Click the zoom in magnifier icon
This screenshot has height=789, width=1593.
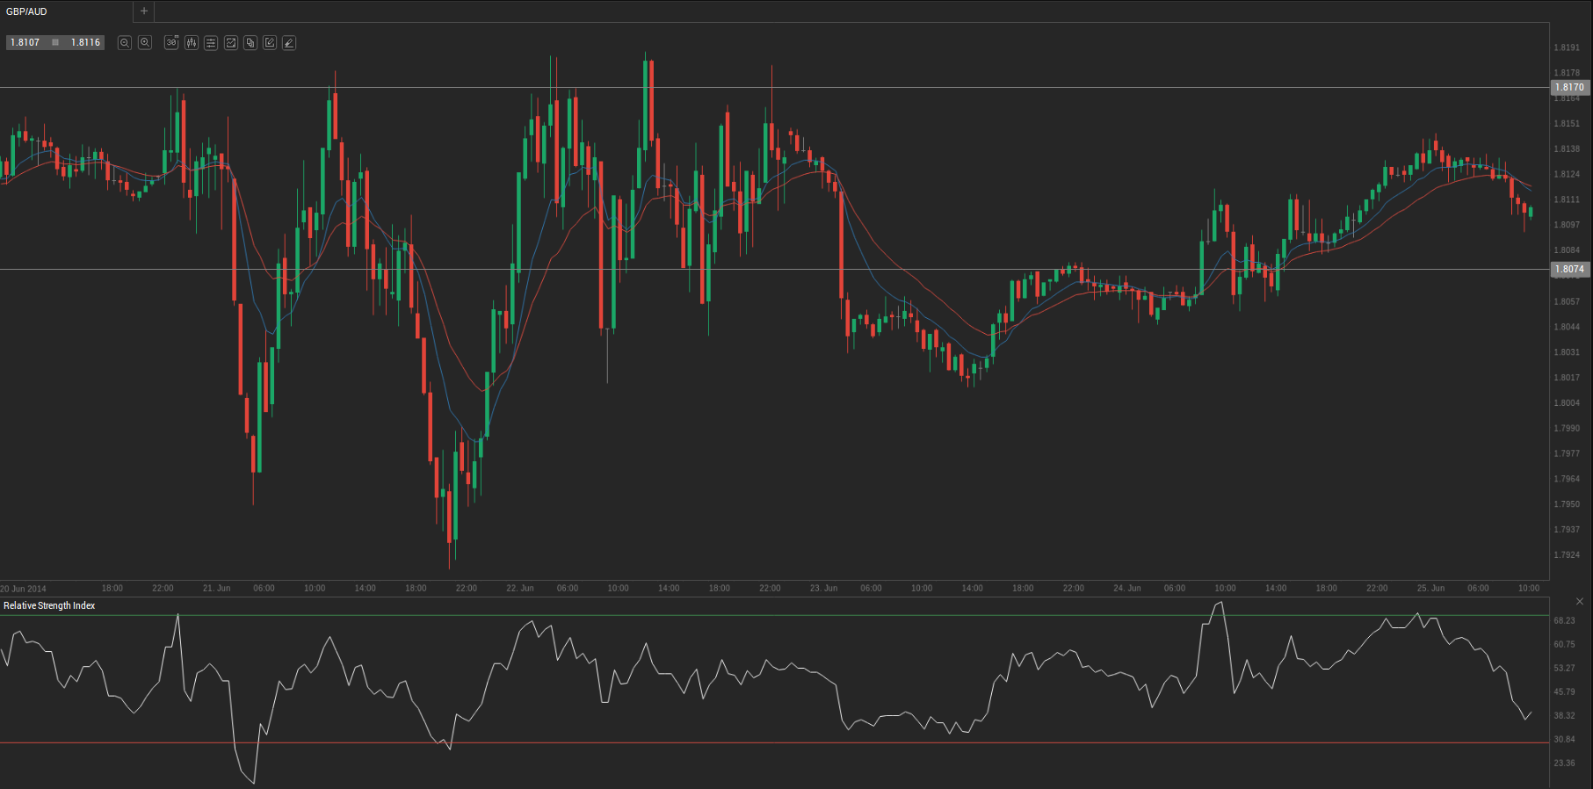pyautogui.click(x=145, y=42)
